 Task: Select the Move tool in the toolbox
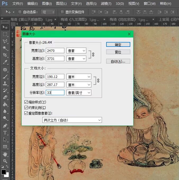point(5,27)
